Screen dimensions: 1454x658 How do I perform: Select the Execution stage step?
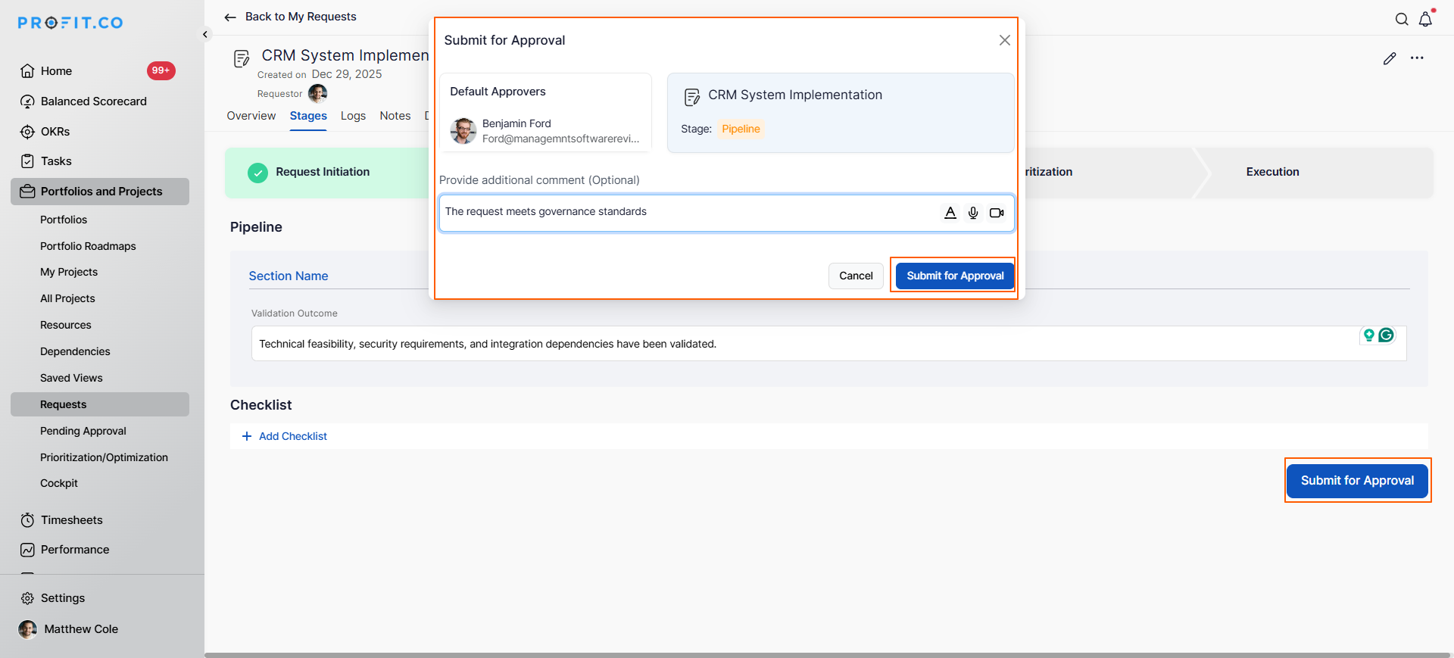pyautogui.click(x=1272, y=172)
